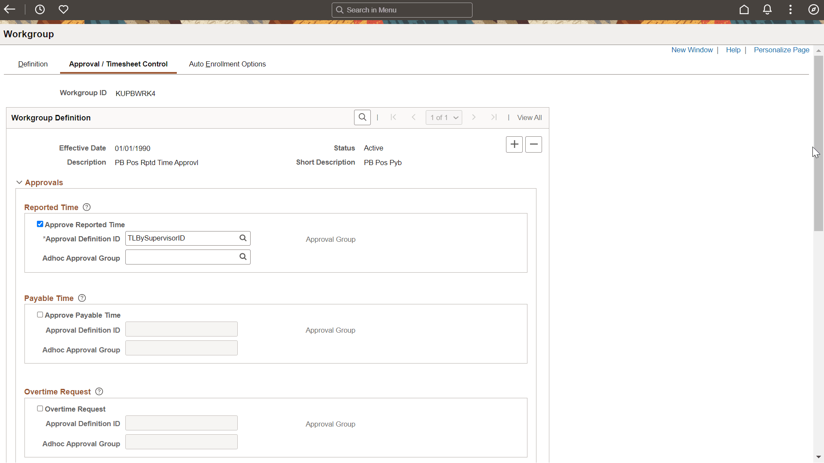Click lookup icon for Adhoc Approval Group

243,257
